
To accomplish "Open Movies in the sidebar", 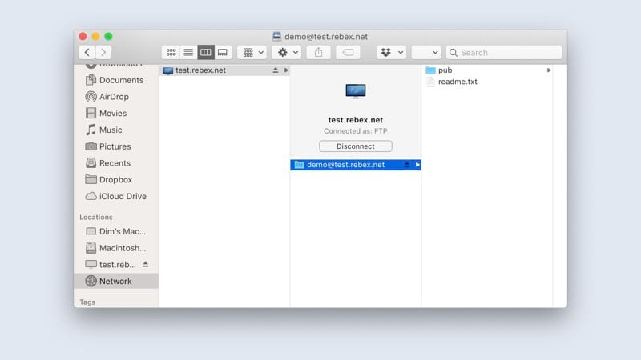I will click(x=116, y=113).
